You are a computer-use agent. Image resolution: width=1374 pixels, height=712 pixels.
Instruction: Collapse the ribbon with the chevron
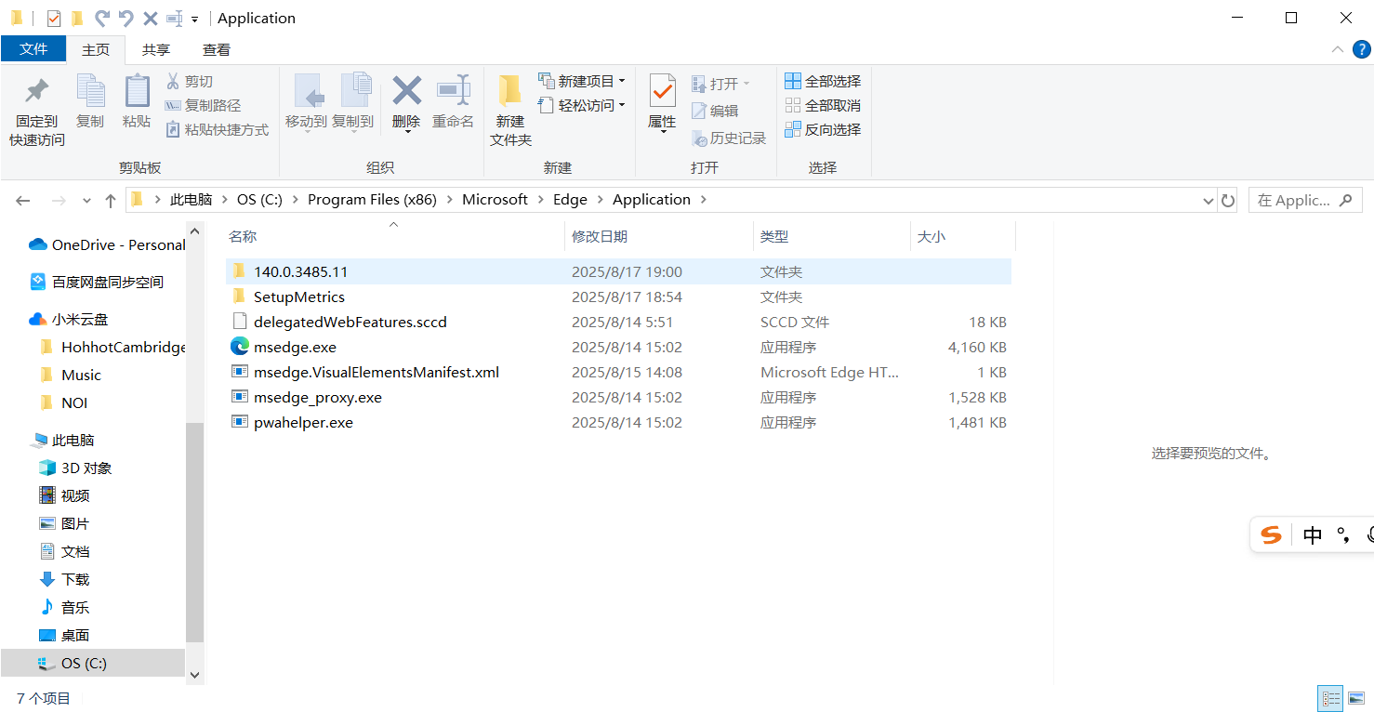click(1338, 49)
